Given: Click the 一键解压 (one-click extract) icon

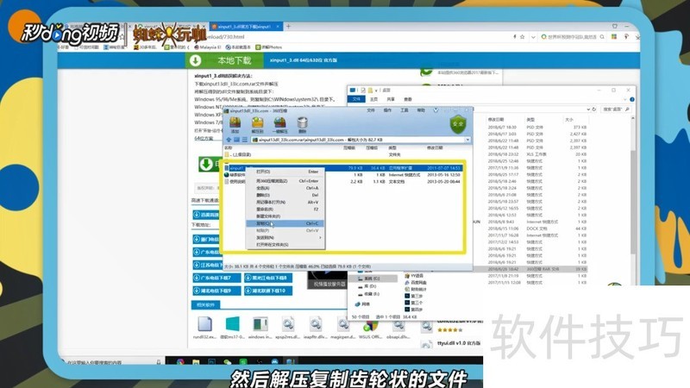Looking at the screenshot, I should click(x=279, y=125).
